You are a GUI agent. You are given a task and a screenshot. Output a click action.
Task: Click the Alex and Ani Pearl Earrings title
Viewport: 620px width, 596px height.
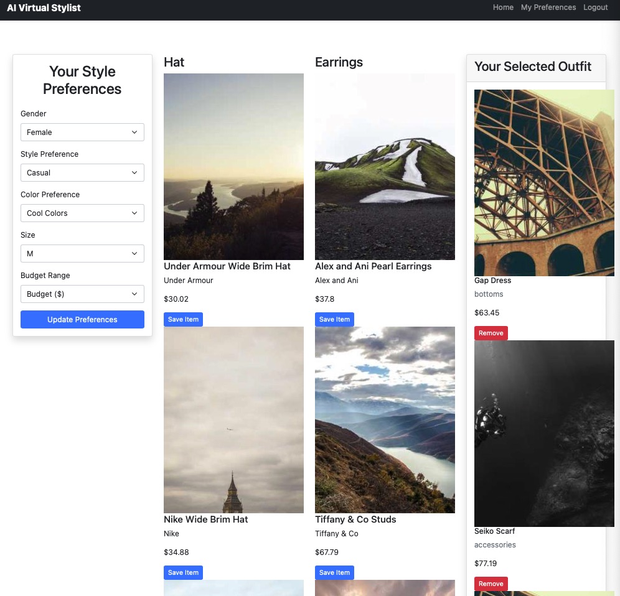pyautogui.click(x=373, y=266)
